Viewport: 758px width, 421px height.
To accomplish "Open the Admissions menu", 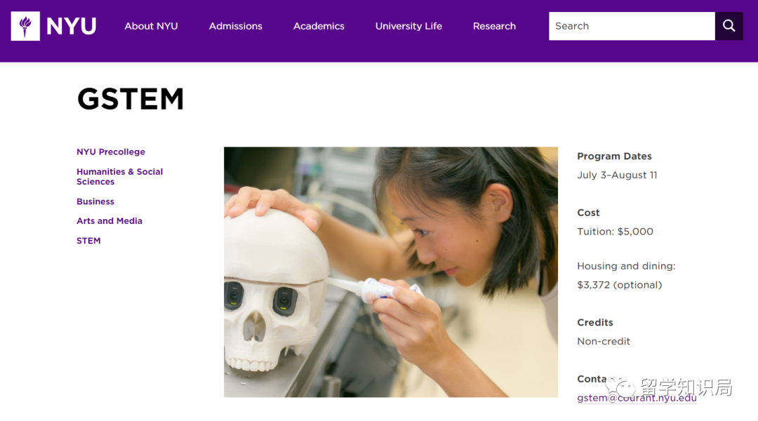I will click(235, 26).
